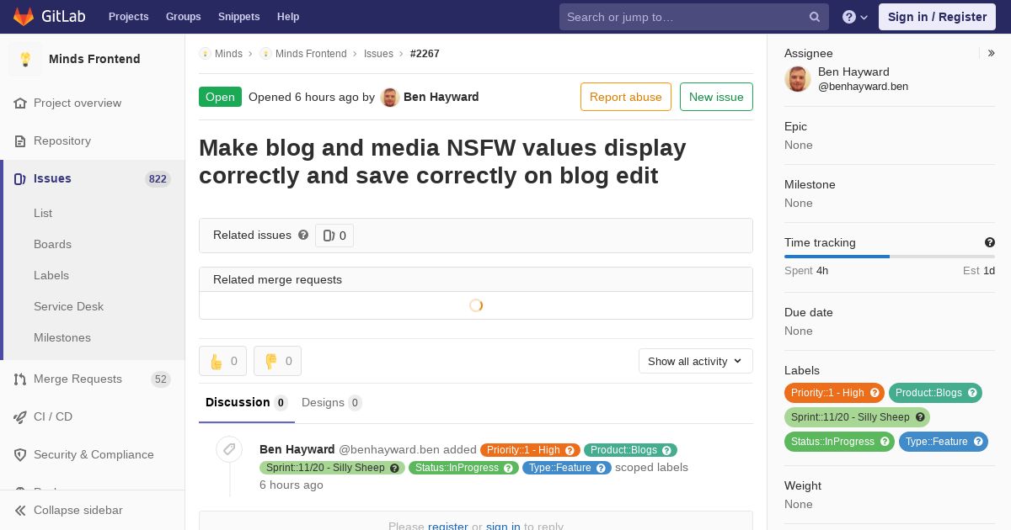Click the label activity tag icon

tap(229, 449)
